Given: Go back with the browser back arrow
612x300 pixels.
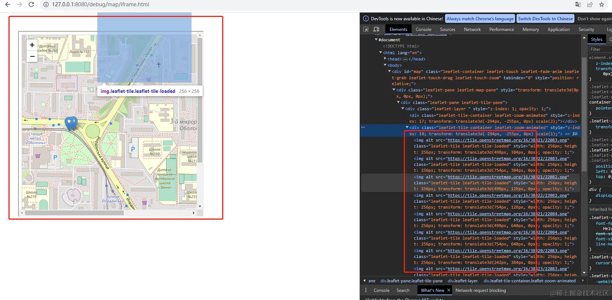Looking at the screenshot, I should click(x=7, y=4).
